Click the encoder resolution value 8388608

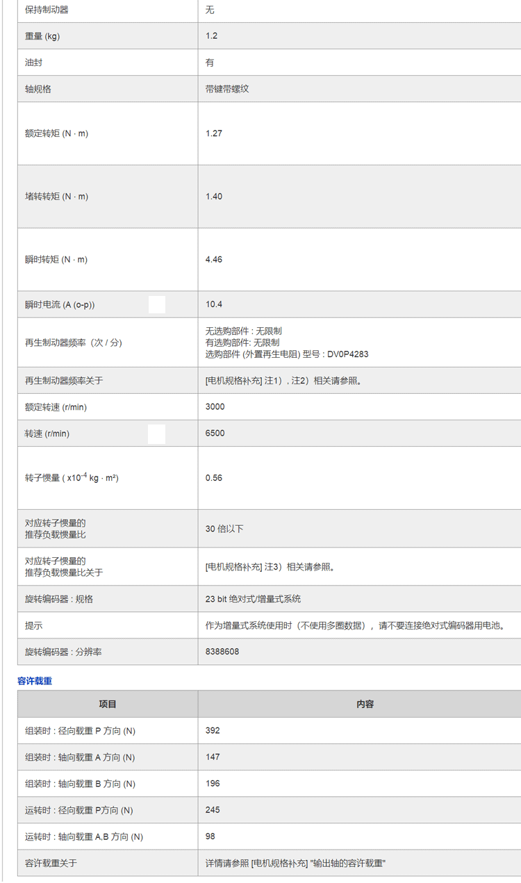tap(222, 652)
